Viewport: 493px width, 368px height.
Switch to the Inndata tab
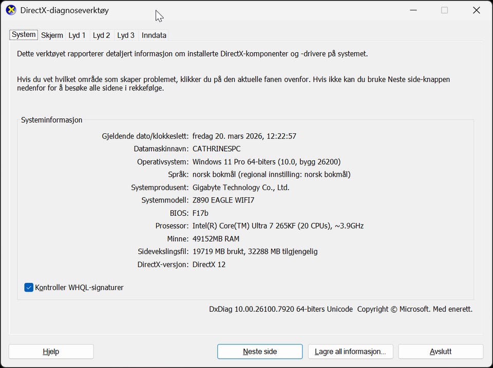pos(154,35)
